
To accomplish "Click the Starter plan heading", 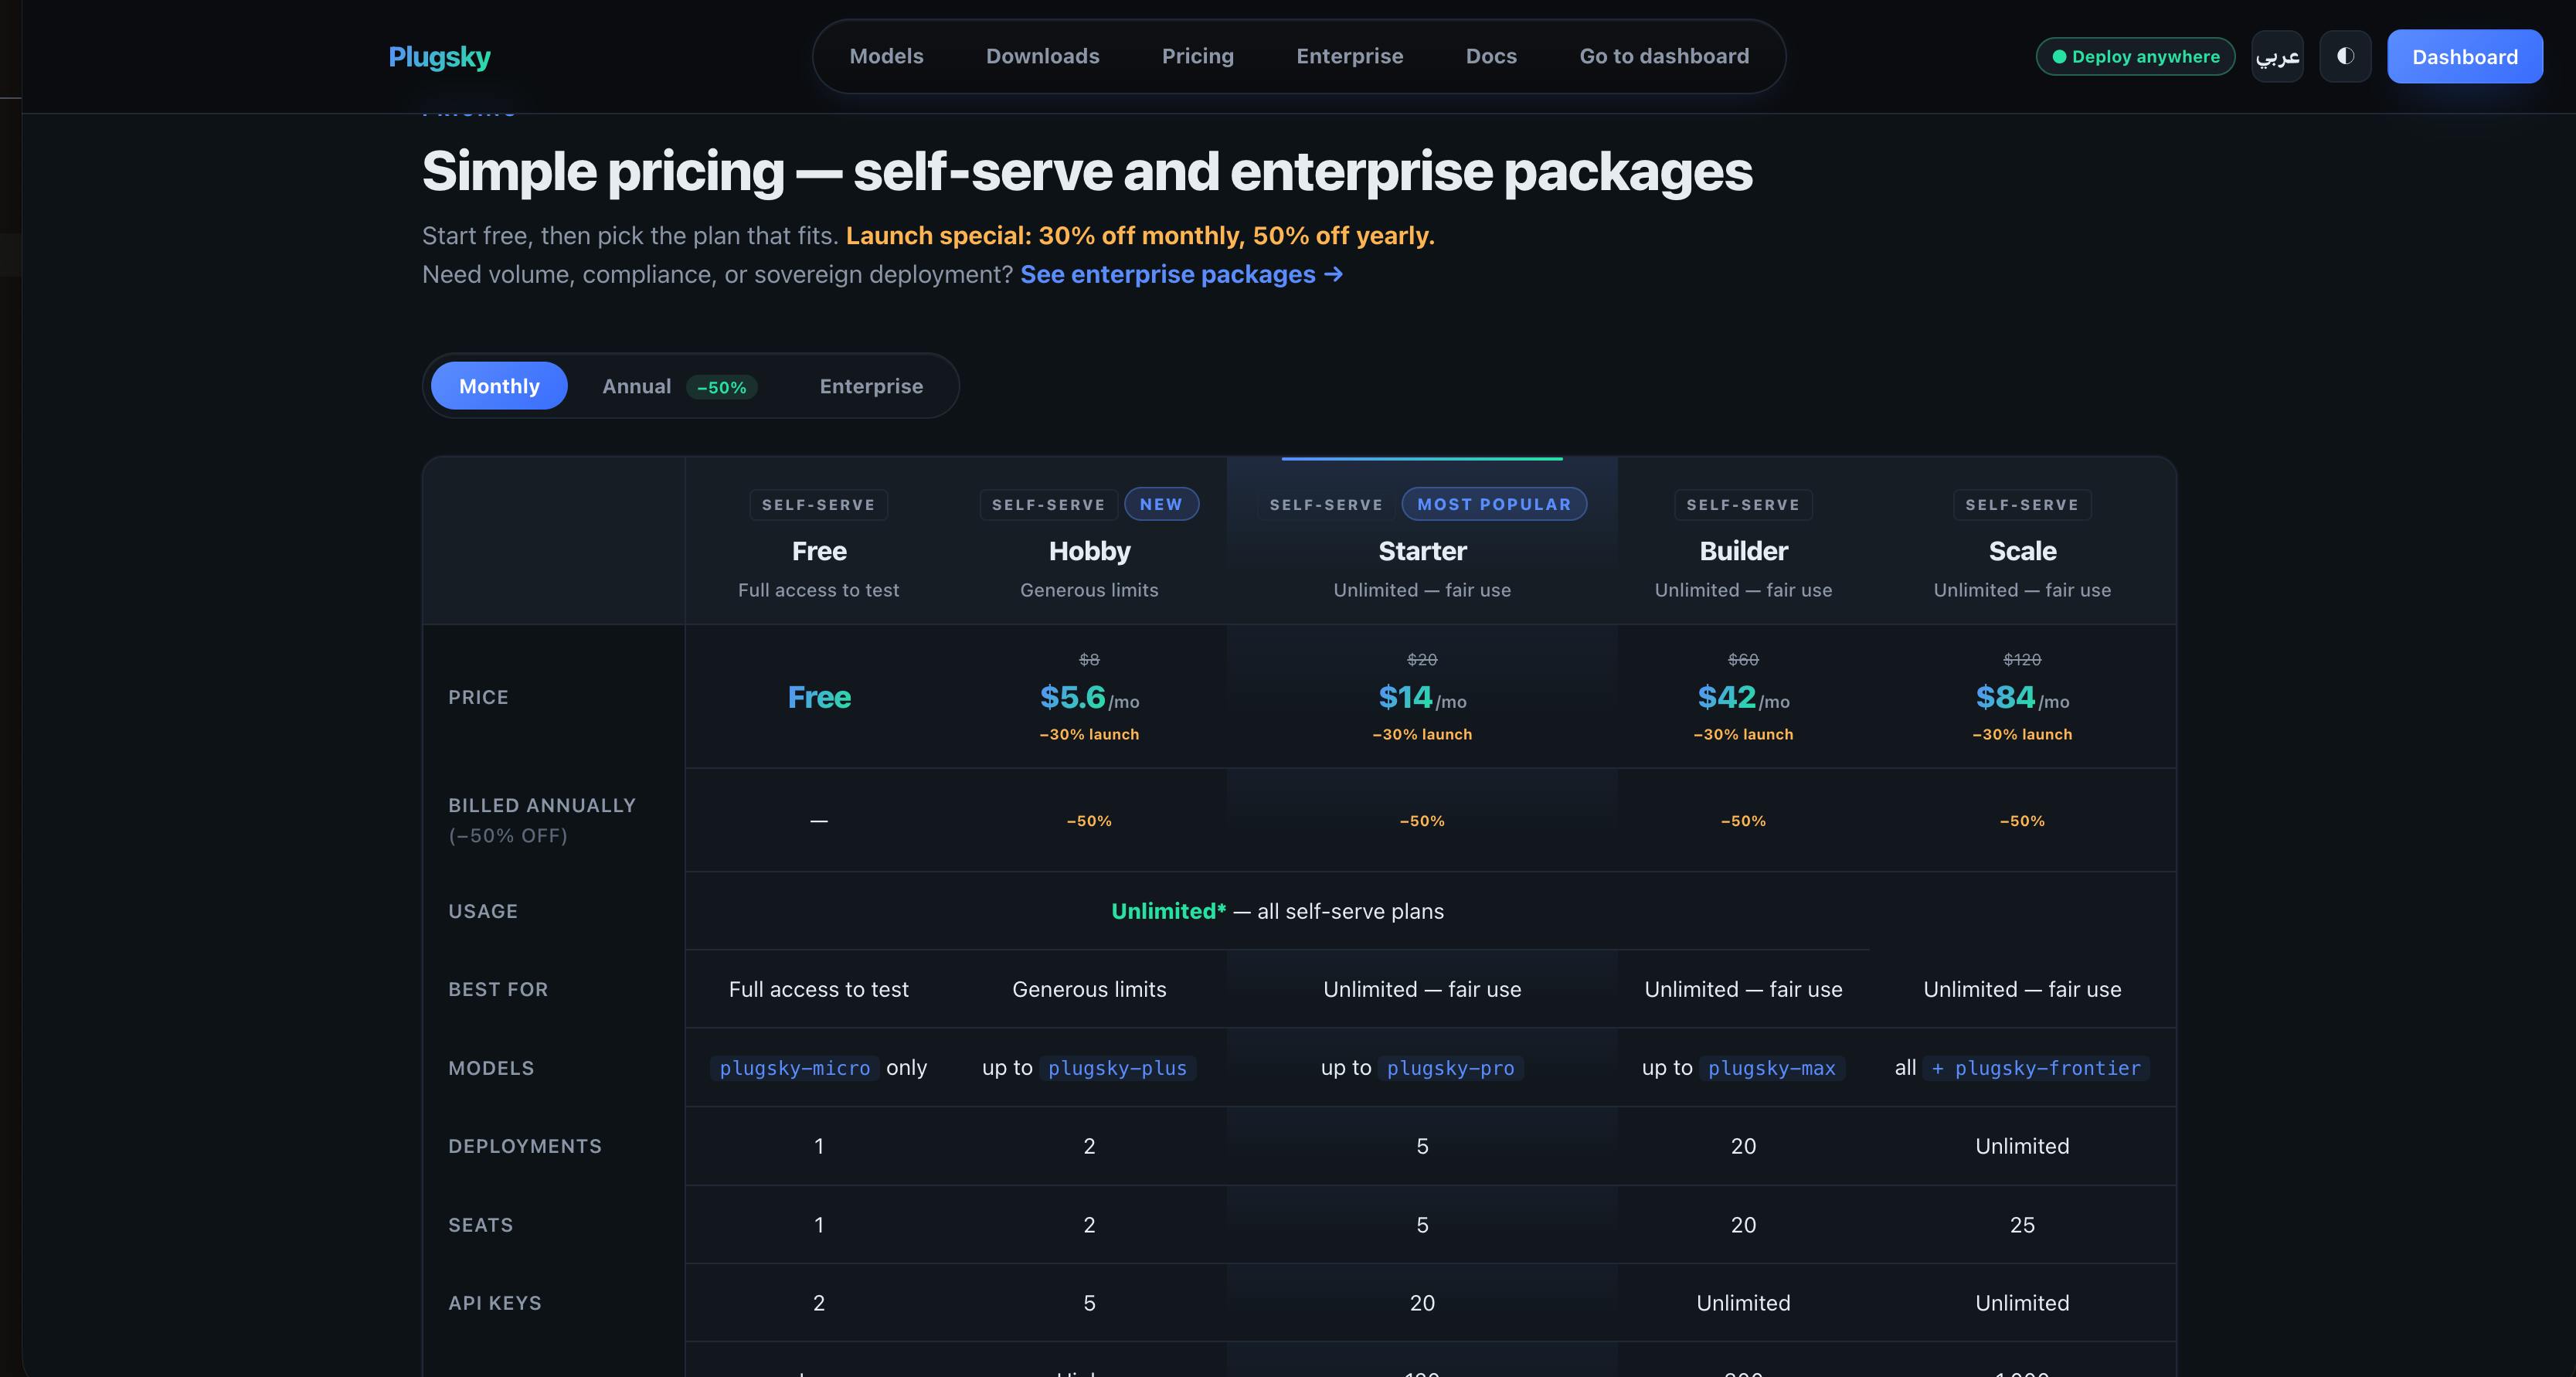I will tap(1422, 551).
